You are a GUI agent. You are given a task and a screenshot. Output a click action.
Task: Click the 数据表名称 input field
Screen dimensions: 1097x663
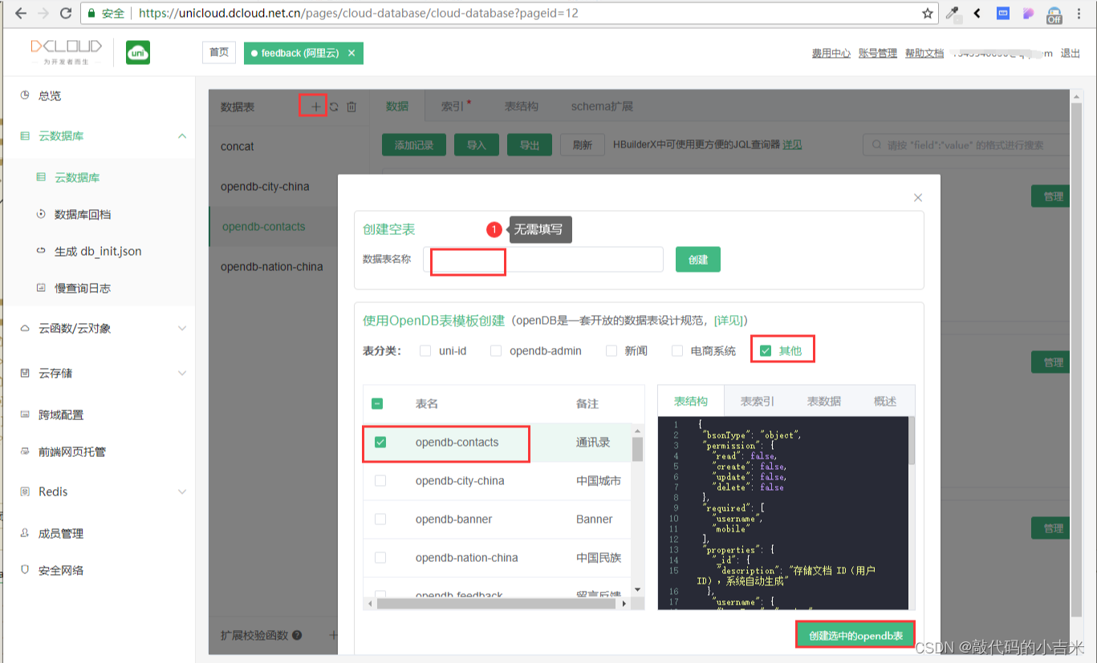point(543,260)
